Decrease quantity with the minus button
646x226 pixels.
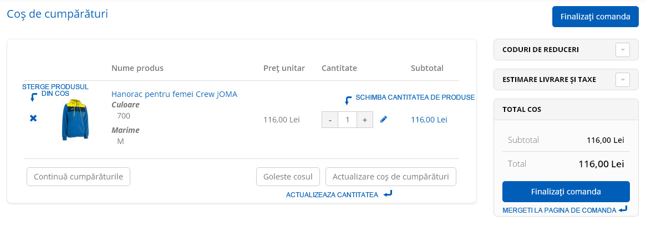pos(330,120)
